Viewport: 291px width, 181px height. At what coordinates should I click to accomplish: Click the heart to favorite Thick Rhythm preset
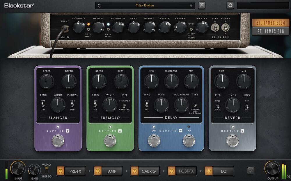point(192,5)
